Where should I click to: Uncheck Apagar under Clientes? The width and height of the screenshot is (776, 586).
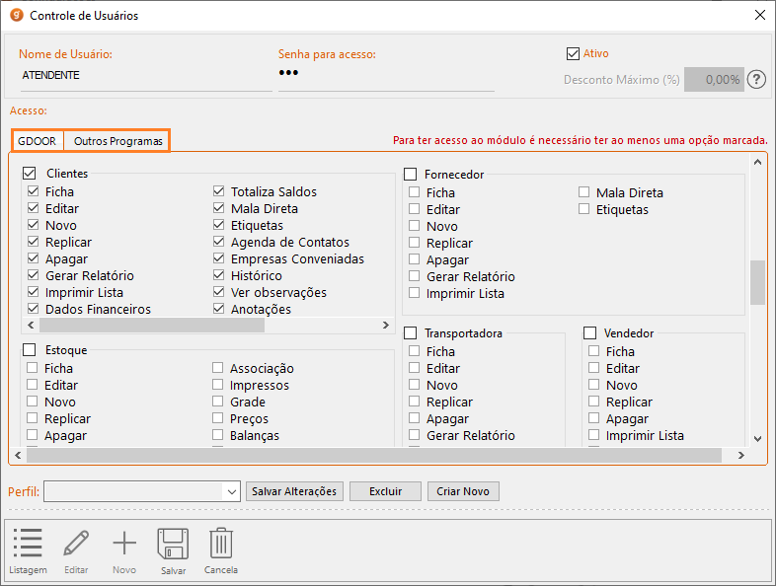pyautogui.click(x=34, y=258)
